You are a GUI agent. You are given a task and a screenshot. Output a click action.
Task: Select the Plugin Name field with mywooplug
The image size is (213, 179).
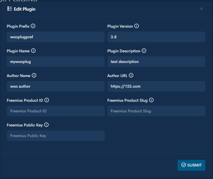coord(56,62)
